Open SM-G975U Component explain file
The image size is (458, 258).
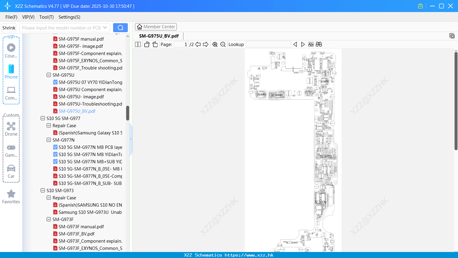coord(88,89)
